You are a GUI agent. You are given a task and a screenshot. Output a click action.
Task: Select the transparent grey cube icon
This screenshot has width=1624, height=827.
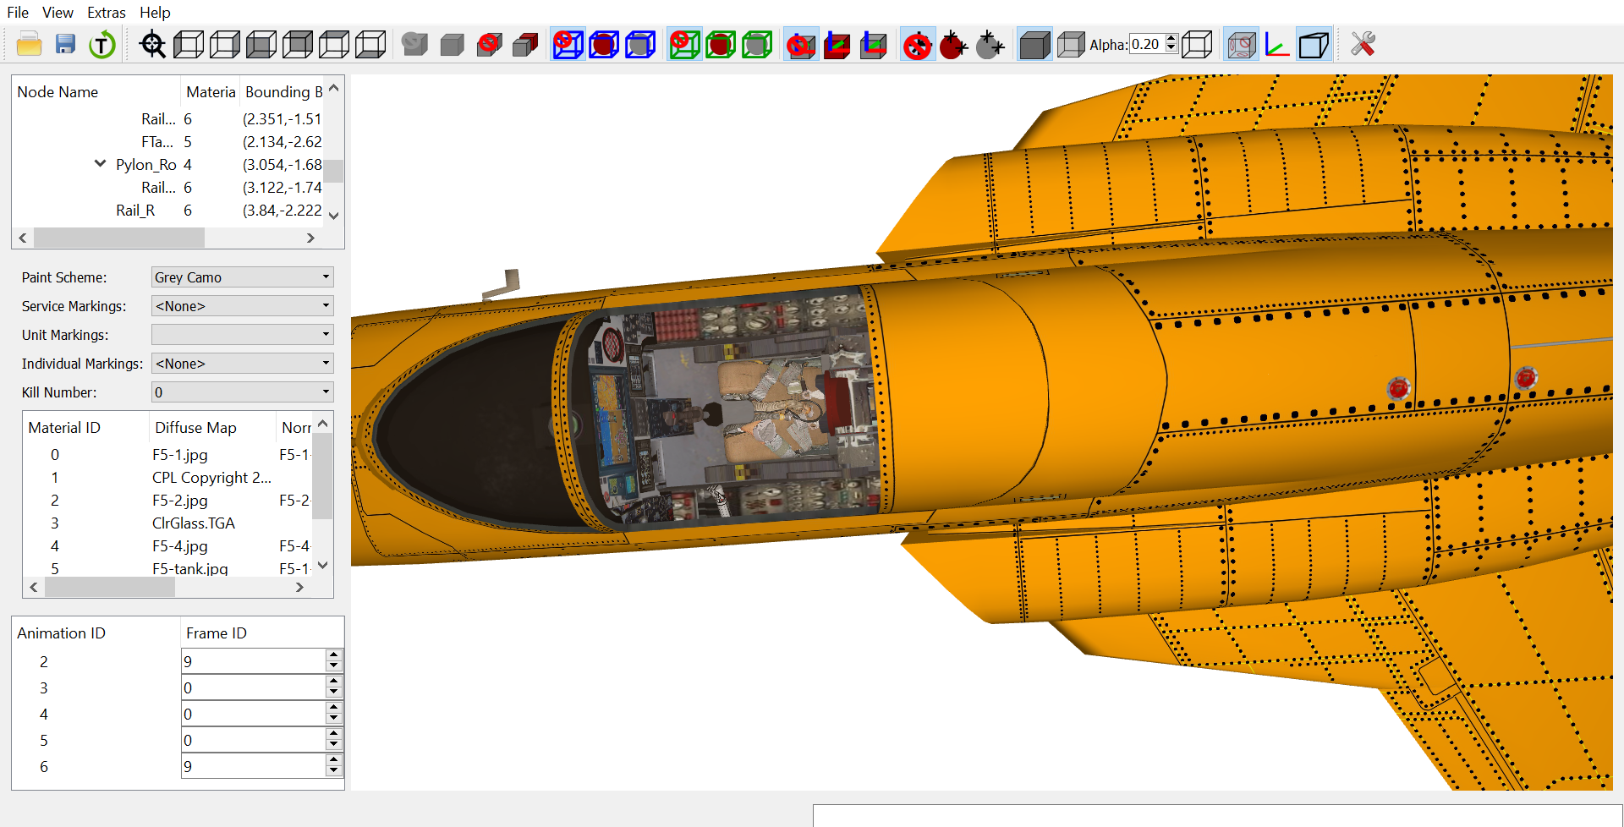click(x=1071, y=44)
